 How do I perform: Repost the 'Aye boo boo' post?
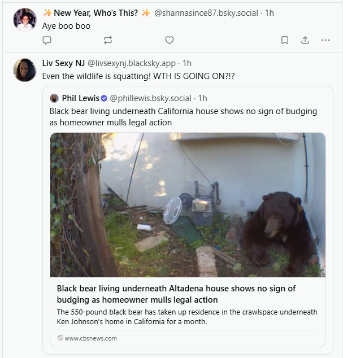108,40
